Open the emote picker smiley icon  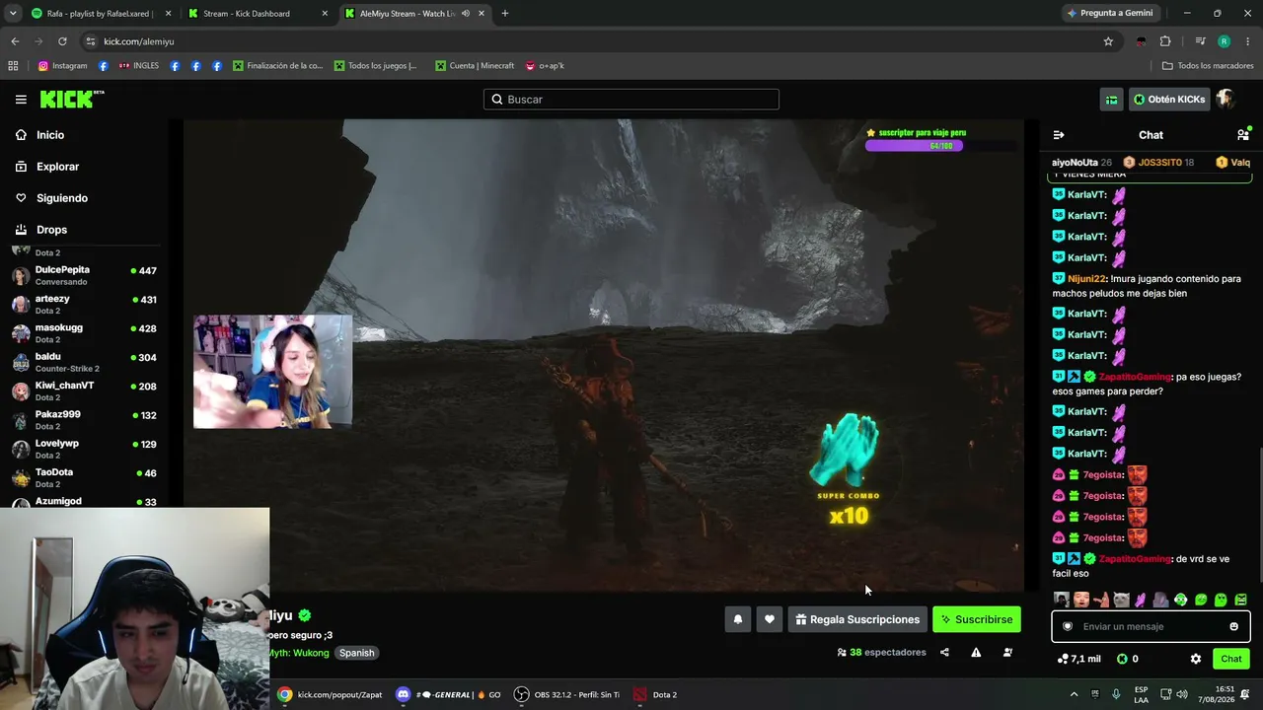click(1233, 626)
